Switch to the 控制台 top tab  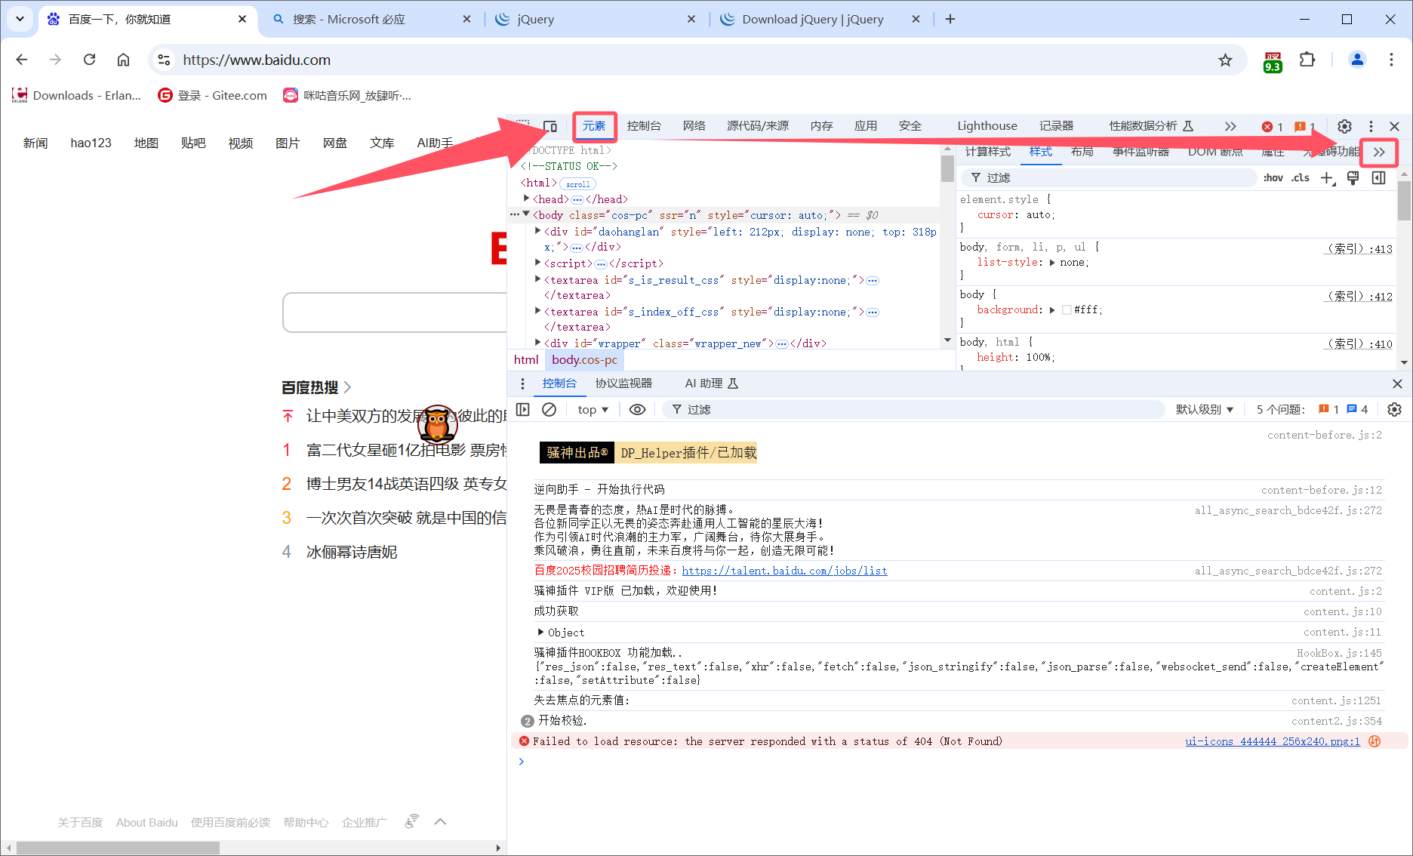pyautogui.click(x=644, y=126)
